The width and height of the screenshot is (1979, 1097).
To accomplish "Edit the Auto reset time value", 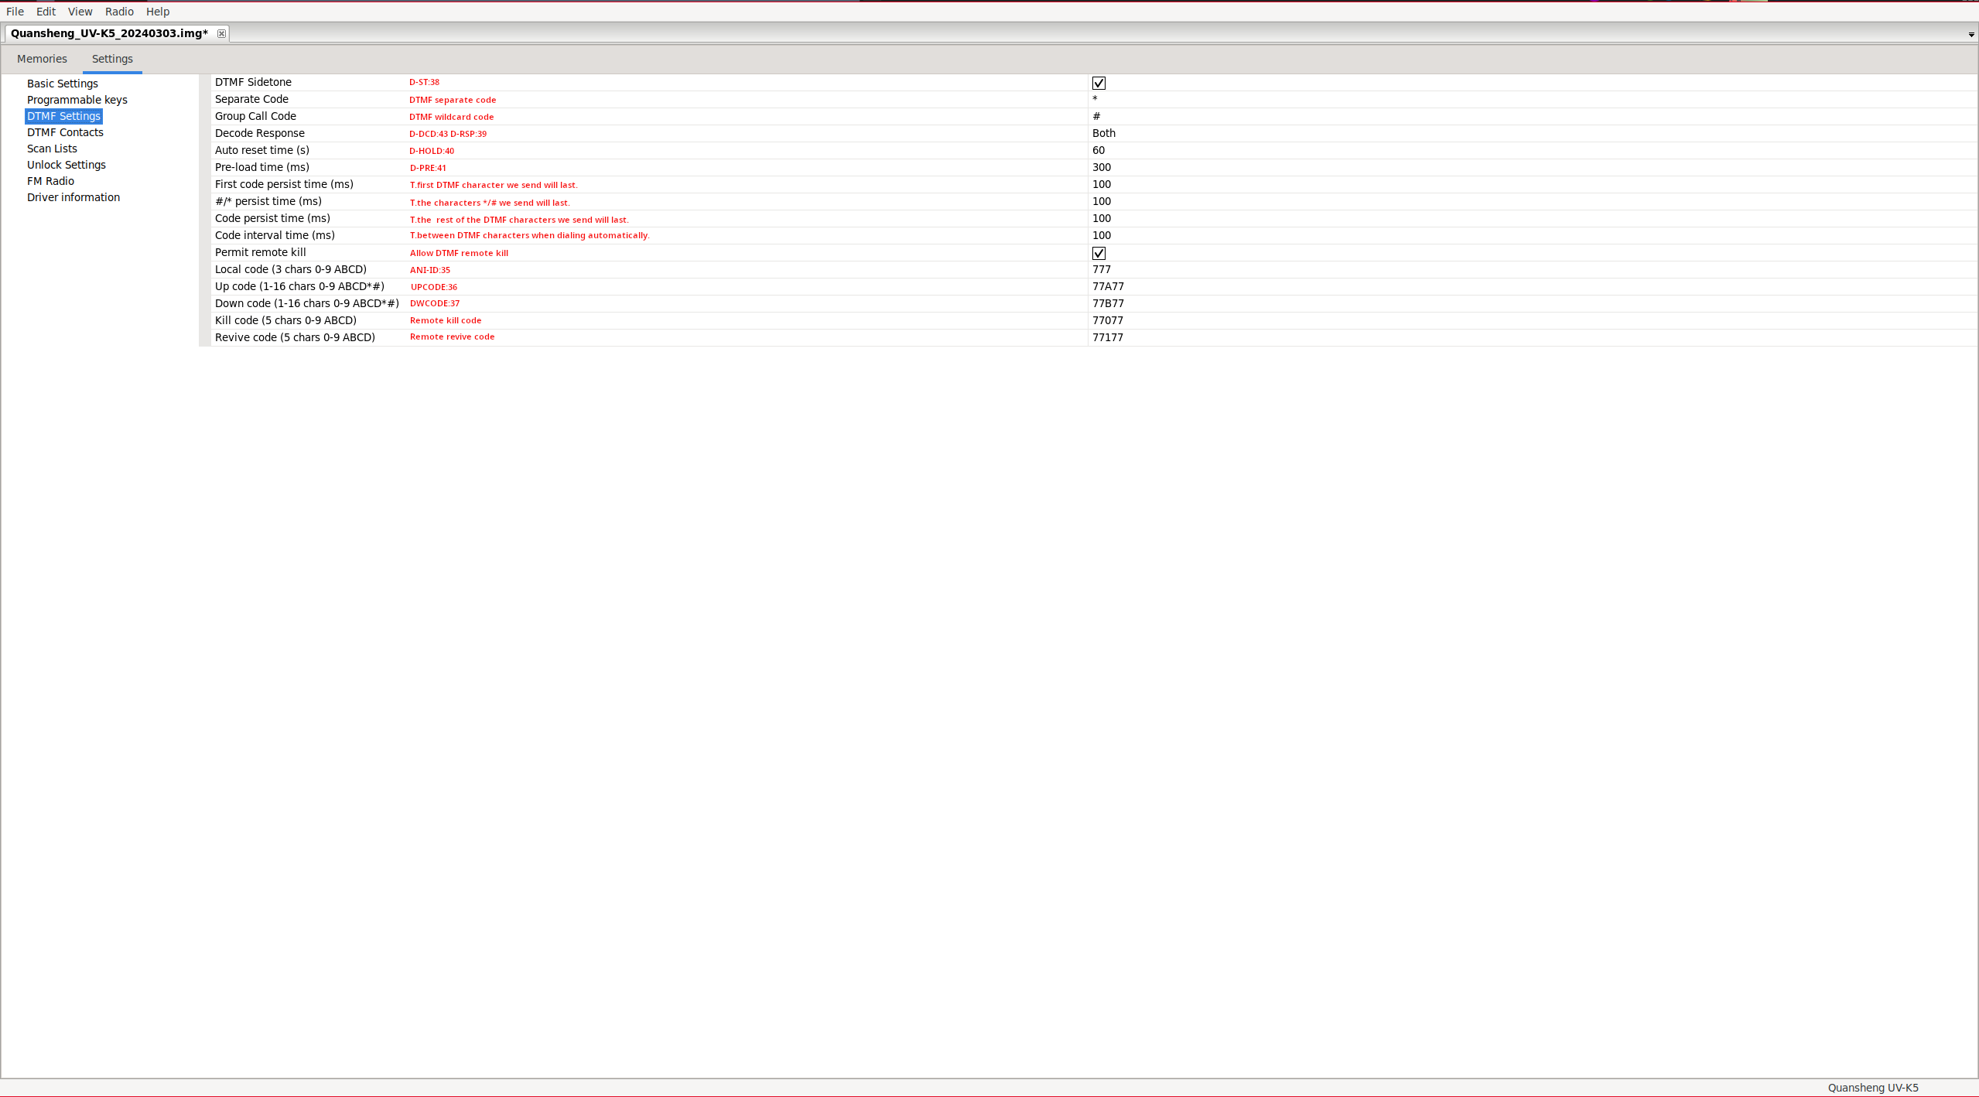I will [x=1099, y=150].
